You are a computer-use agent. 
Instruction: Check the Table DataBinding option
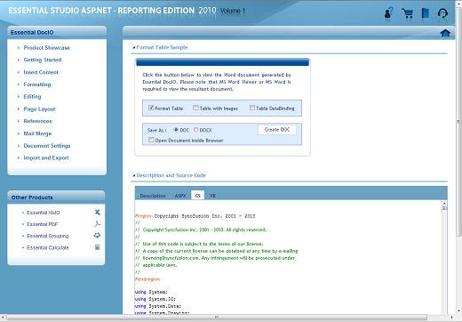pyautogui.click(x=252, y=108)
